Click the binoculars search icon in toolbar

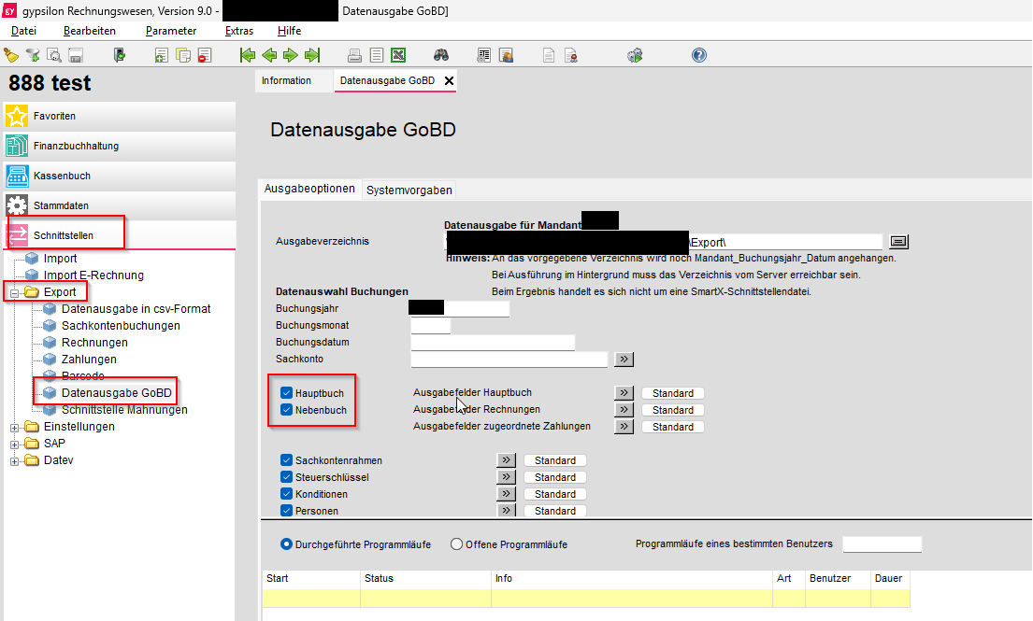[x=440, y=55]
